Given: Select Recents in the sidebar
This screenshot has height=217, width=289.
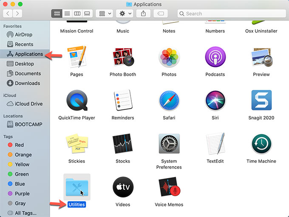Looking at the screenshot, I should (x=25, y=44).
